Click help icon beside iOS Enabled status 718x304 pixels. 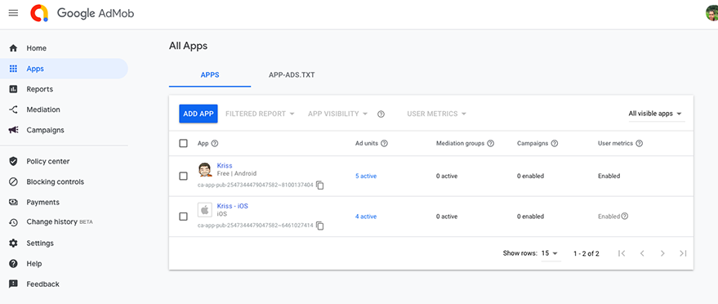tap(625, 216)
